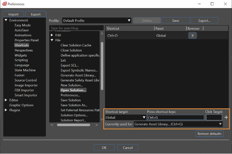Click the Click Target input box
Viewport: 232px width, 154px height.
click(214, 117)
